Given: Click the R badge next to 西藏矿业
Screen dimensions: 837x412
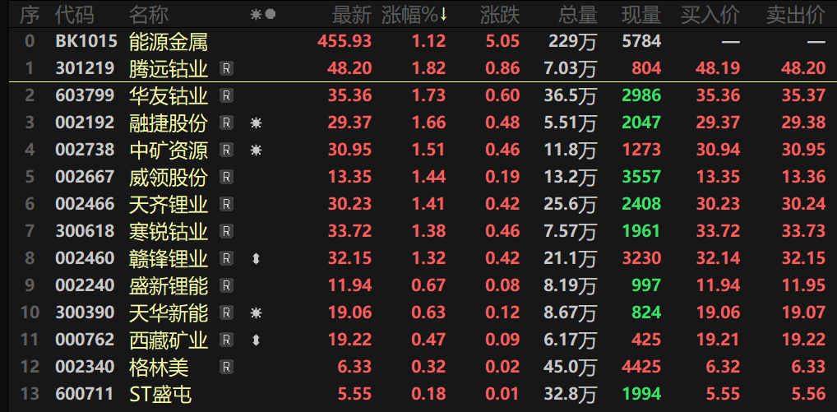Looking at the screenshot, I should pyautogui.click(x=226, y=340).
